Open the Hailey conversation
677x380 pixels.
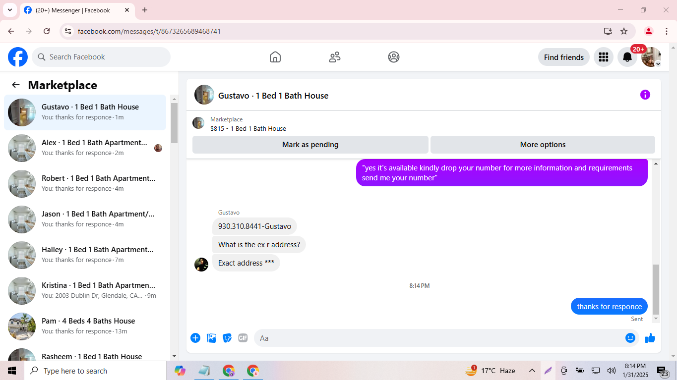(85, 255)
